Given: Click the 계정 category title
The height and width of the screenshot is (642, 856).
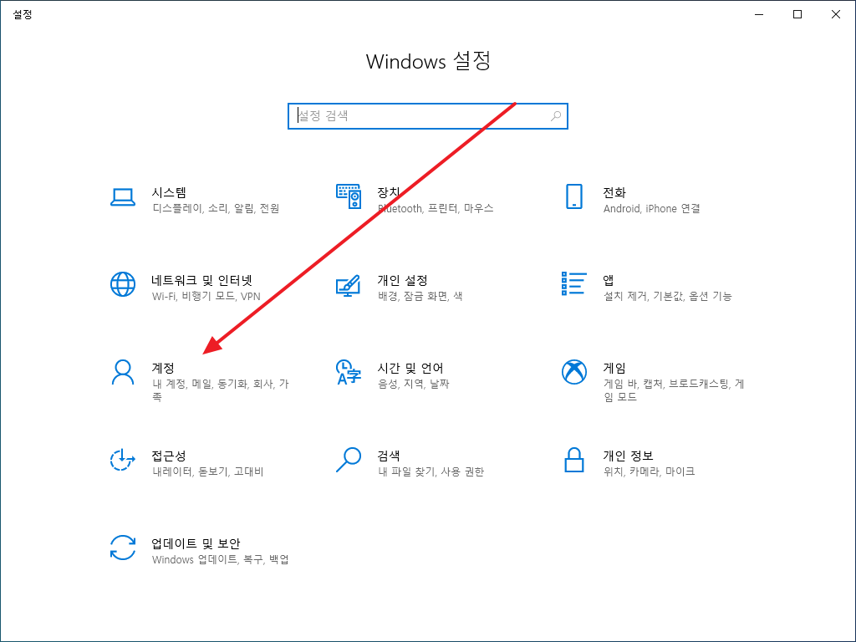Looking at the screenshot, I should (x=163, y=368).
